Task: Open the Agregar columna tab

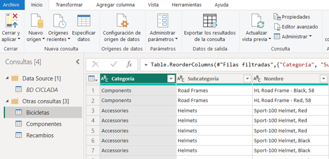Action: point(116,5)
